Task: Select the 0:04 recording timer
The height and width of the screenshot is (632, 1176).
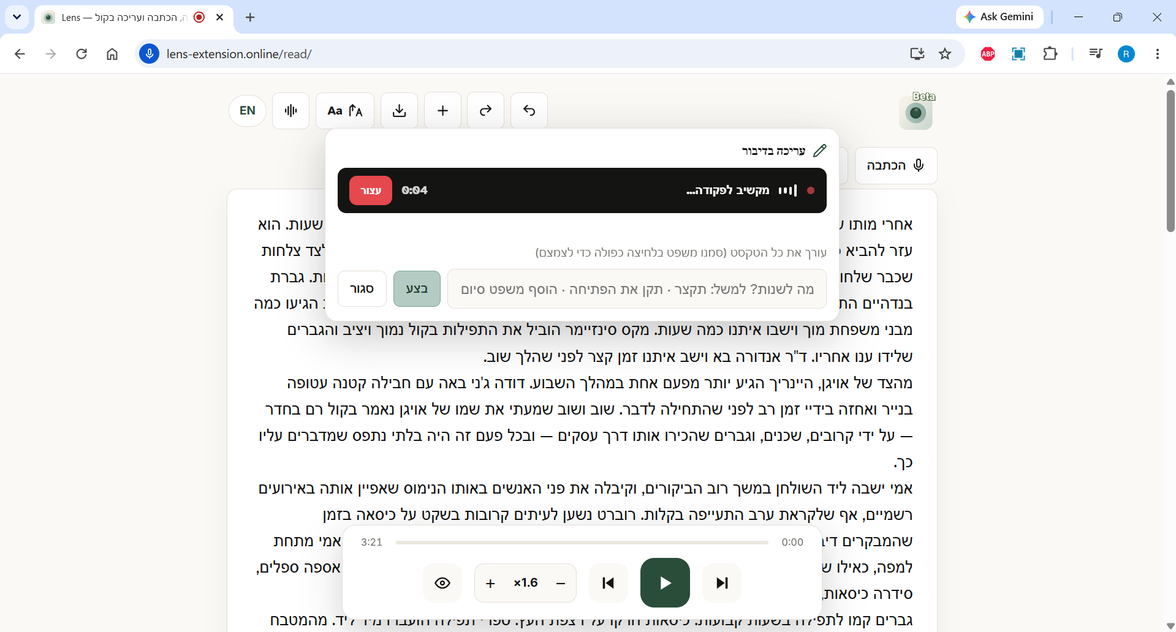Action: tap(415, 190)
